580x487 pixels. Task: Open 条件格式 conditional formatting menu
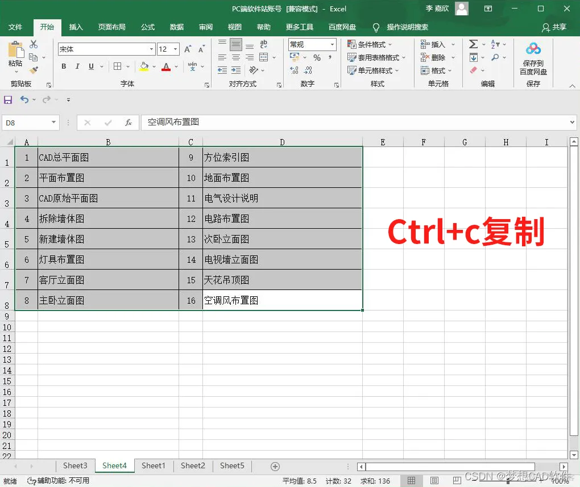pos(369,45)
